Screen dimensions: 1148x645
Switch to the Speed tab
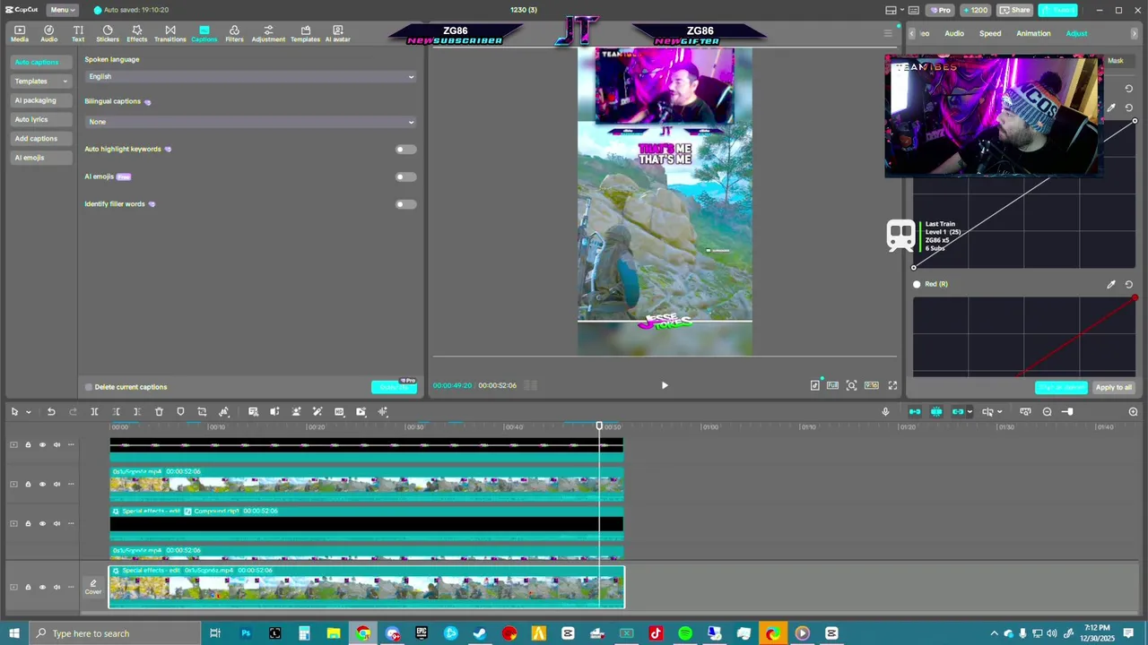(990, 34)
